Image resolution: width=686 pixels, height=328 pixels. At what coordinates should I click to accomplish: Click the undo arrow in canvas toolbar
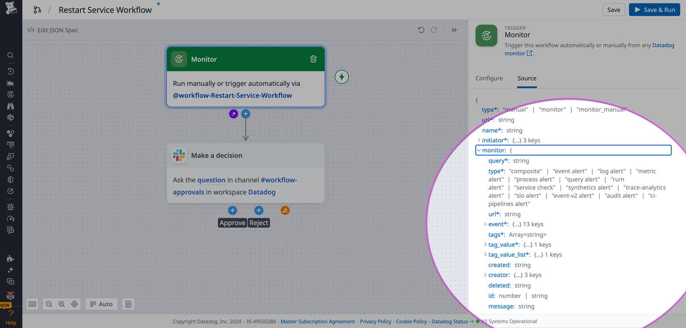tap(421, 30)
